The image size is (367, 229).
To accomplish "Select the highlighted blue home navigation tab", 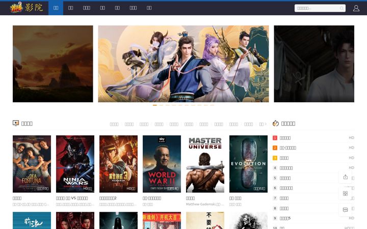I will pyautogui.click(x=56, y=8).
